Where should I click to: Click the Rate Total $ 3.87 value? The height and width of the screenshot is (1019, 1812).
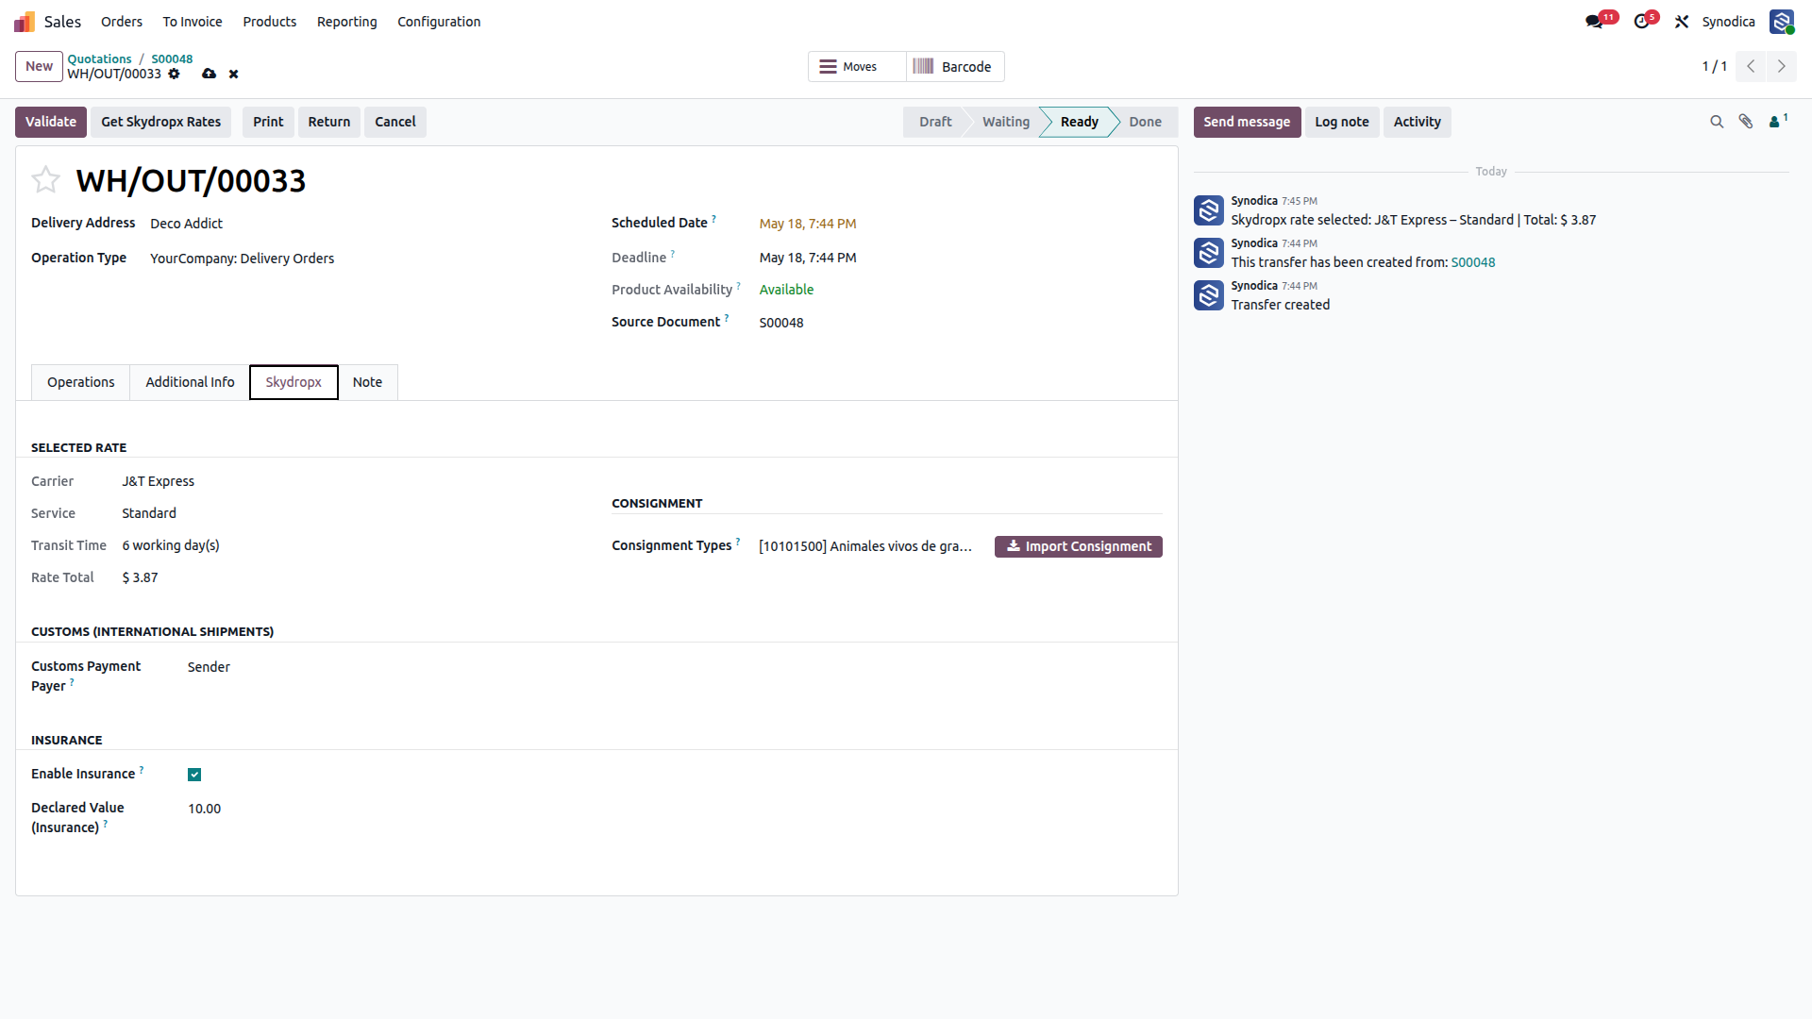140,577
